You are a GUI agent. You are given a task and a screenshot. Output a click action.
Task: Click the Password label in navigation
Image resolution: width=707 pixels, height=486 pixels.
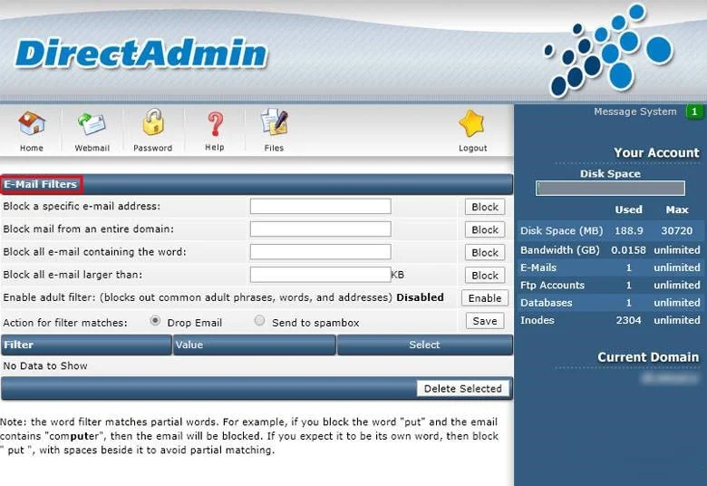153,148
